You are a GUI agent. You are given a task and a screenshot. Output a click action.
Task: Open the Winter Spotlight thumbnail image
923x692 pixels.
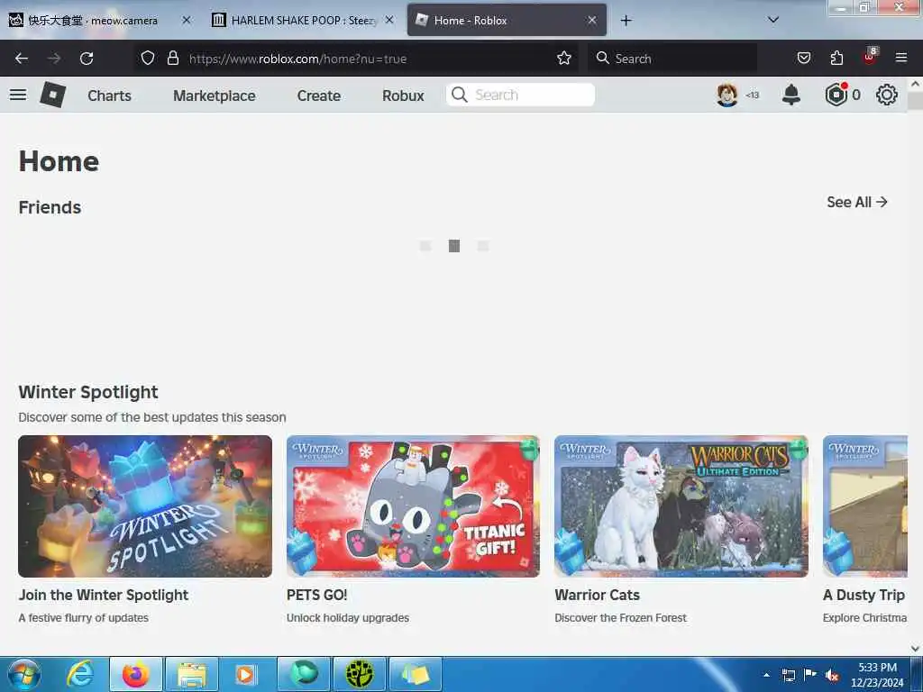[x=145, y=506]
